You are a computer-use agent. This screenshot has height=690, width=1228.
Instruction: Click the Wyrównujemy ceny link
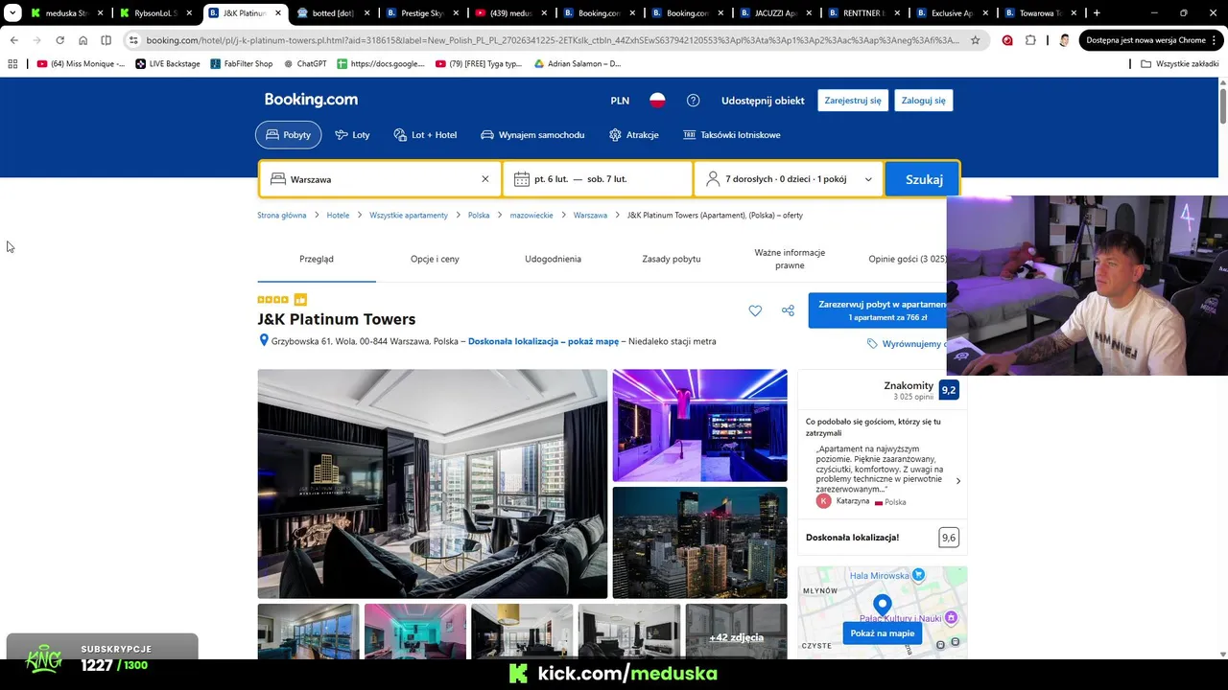907,344
